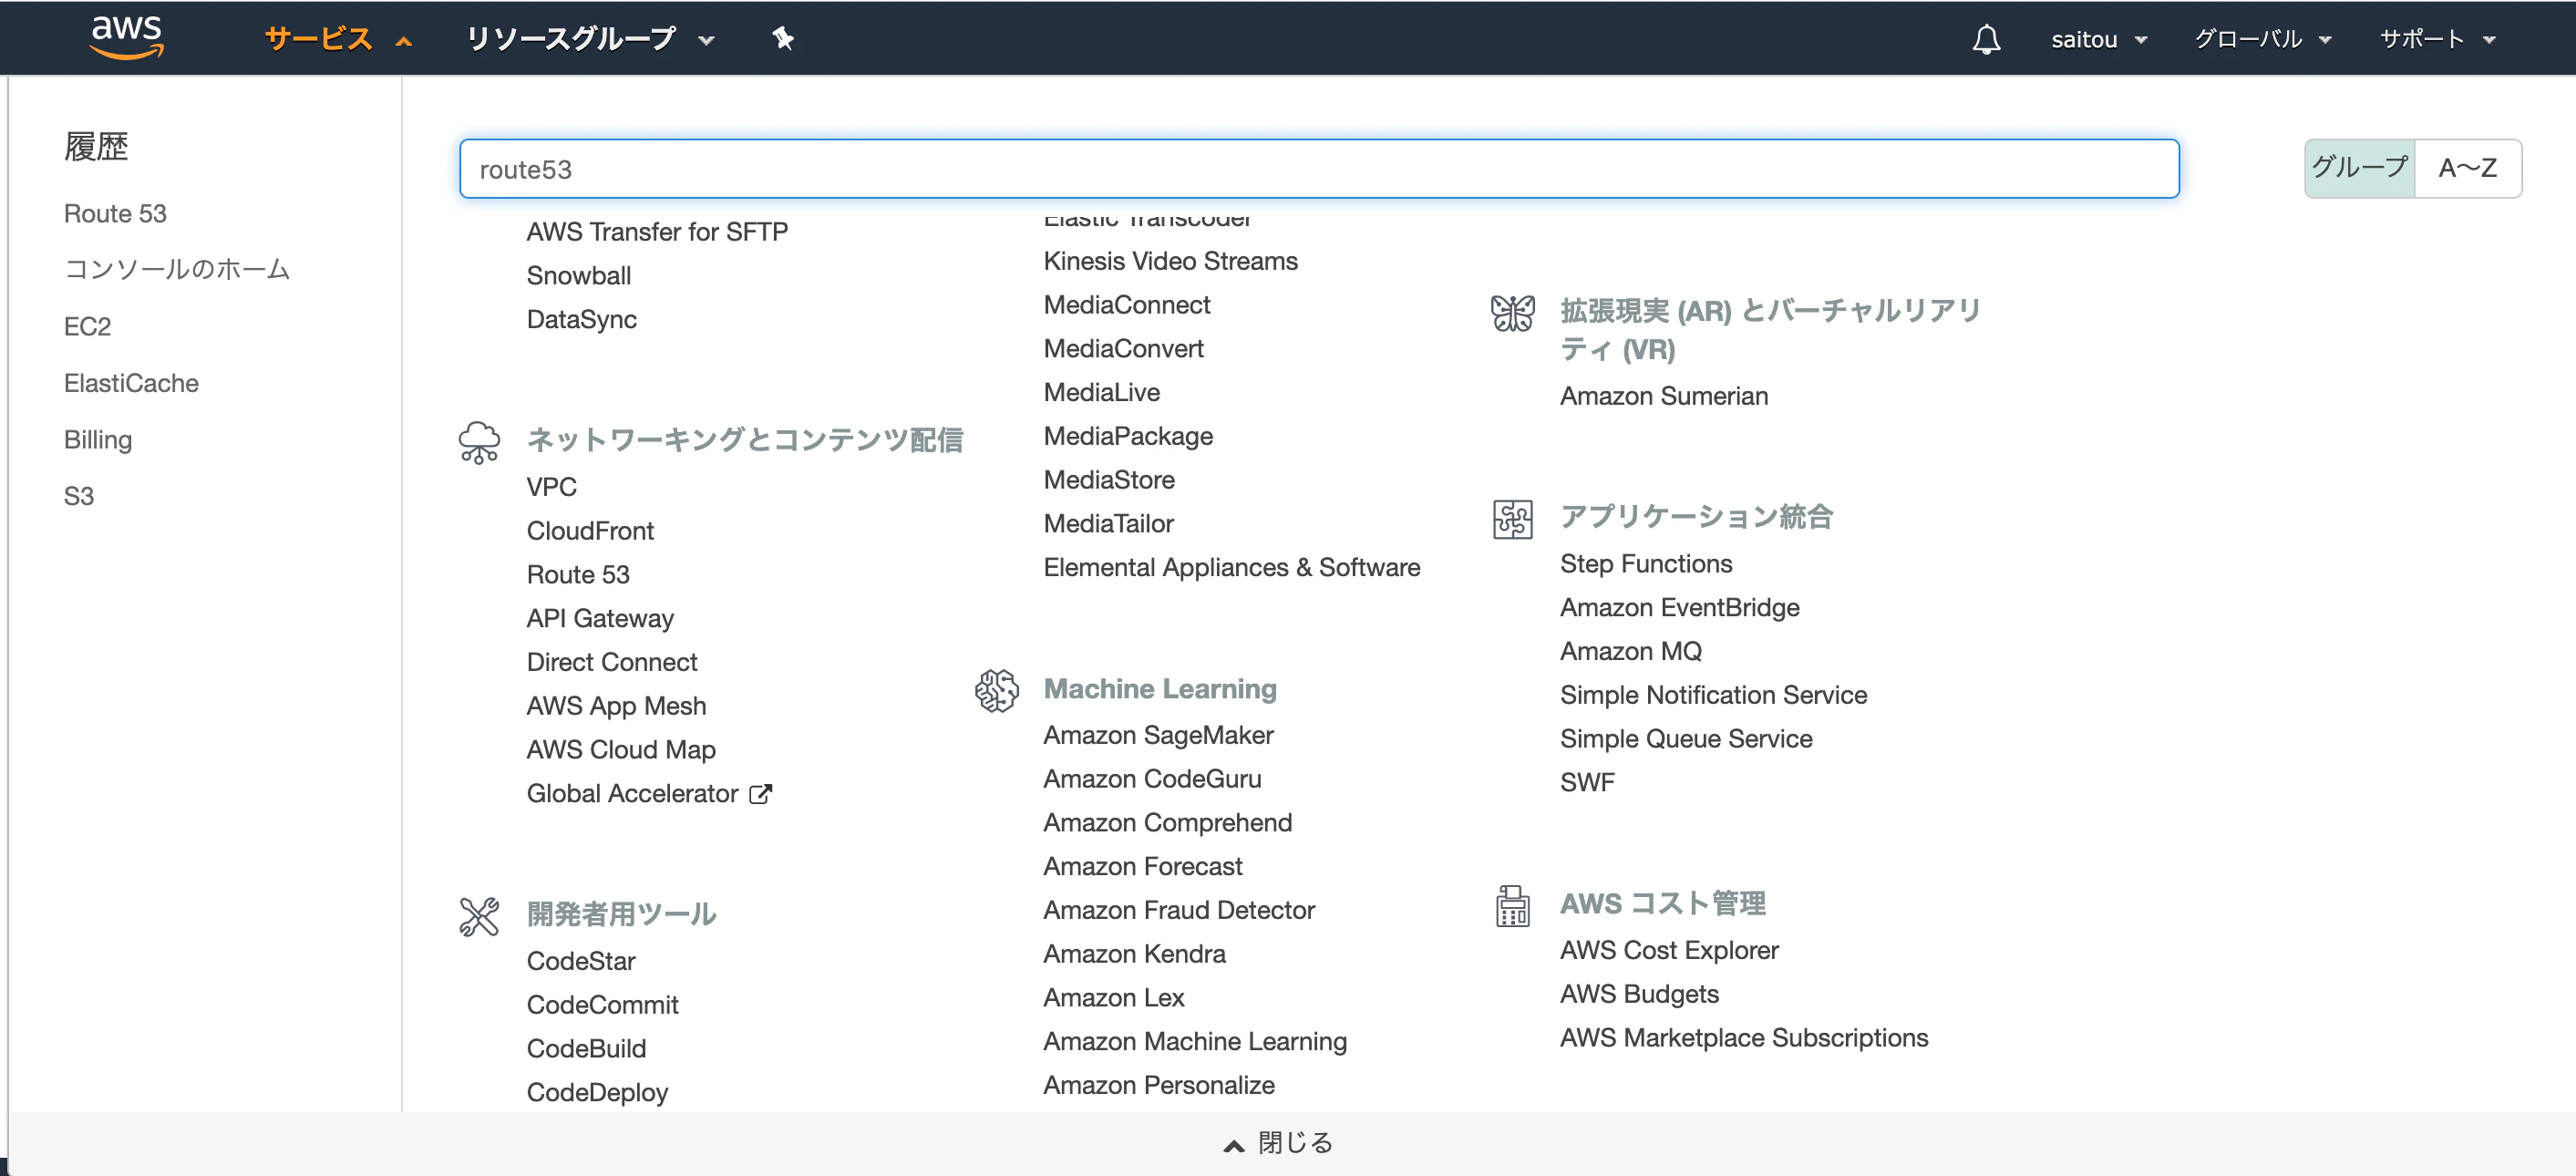
Task: Open AWS Marketplace Subscriptions
Action: [1744, 1038]
